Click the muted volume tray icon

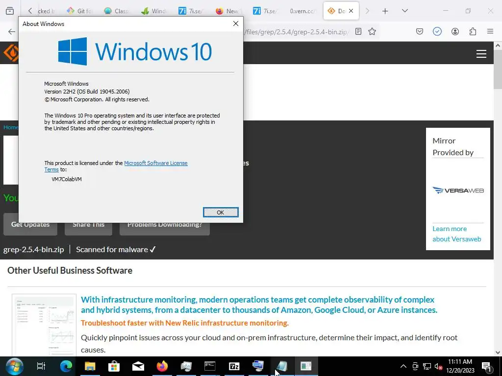click(438, 366)
